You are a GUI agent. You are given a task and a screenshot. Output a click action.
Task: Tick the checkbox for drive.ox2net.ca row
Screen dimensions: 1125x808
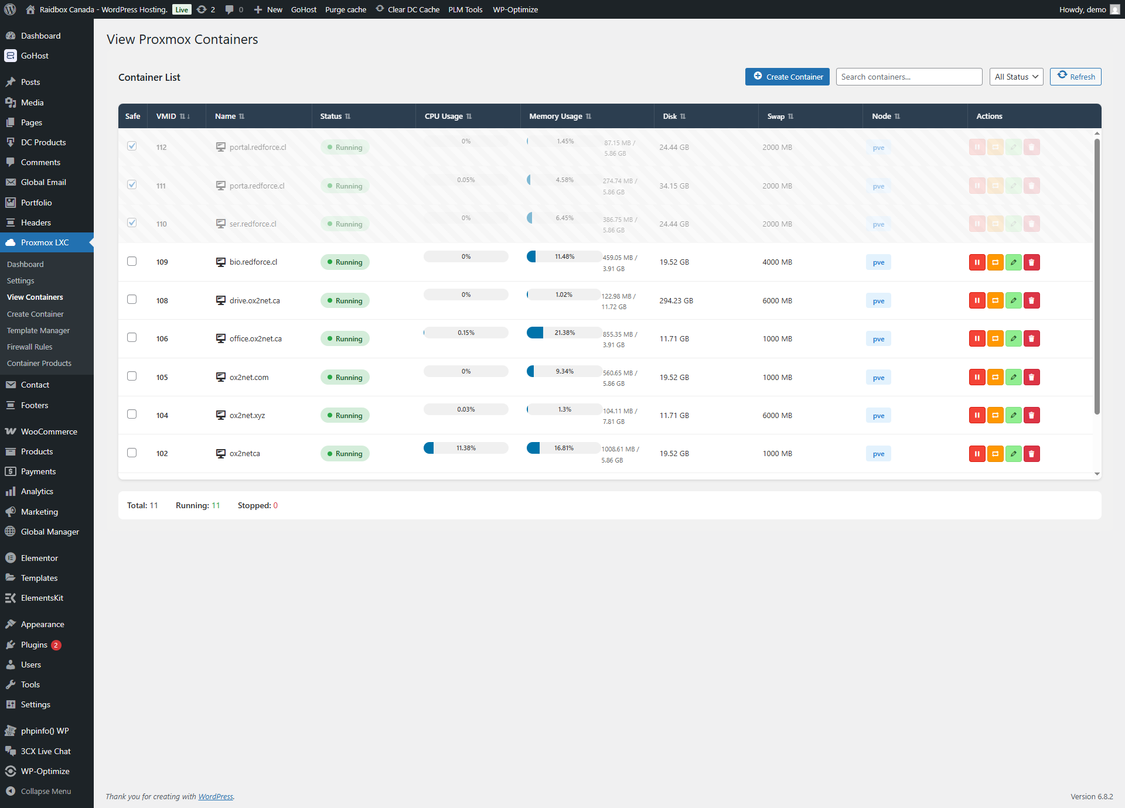(132, 299)
